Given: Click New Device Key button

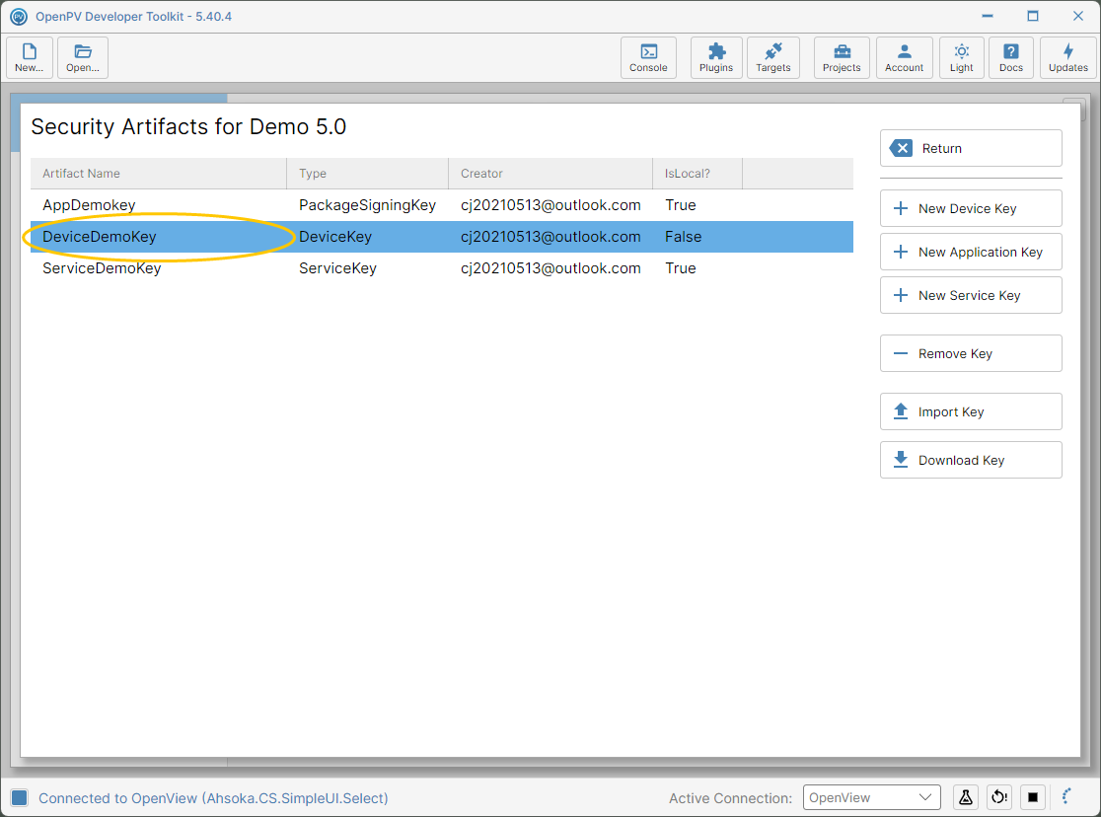Looking at the screenshot, I should (971, 208).
